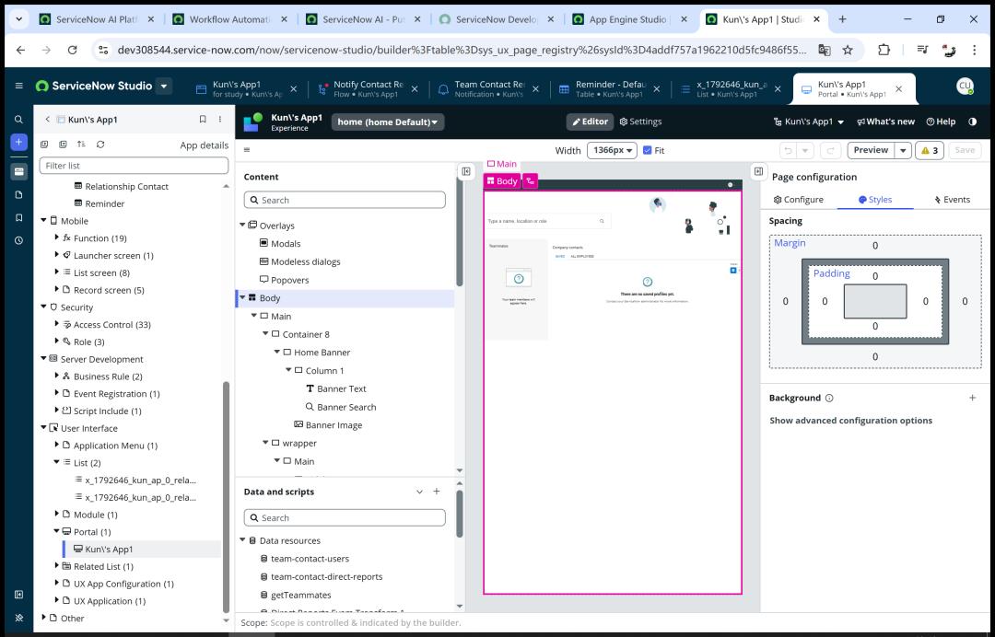Open the Reminder - Default Table tab
The width and height of the screenshot is (995, 637).
610,88
